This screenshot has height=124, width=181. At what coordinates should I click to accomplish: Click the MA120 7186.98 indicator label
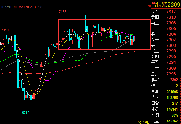pos(30,7)
